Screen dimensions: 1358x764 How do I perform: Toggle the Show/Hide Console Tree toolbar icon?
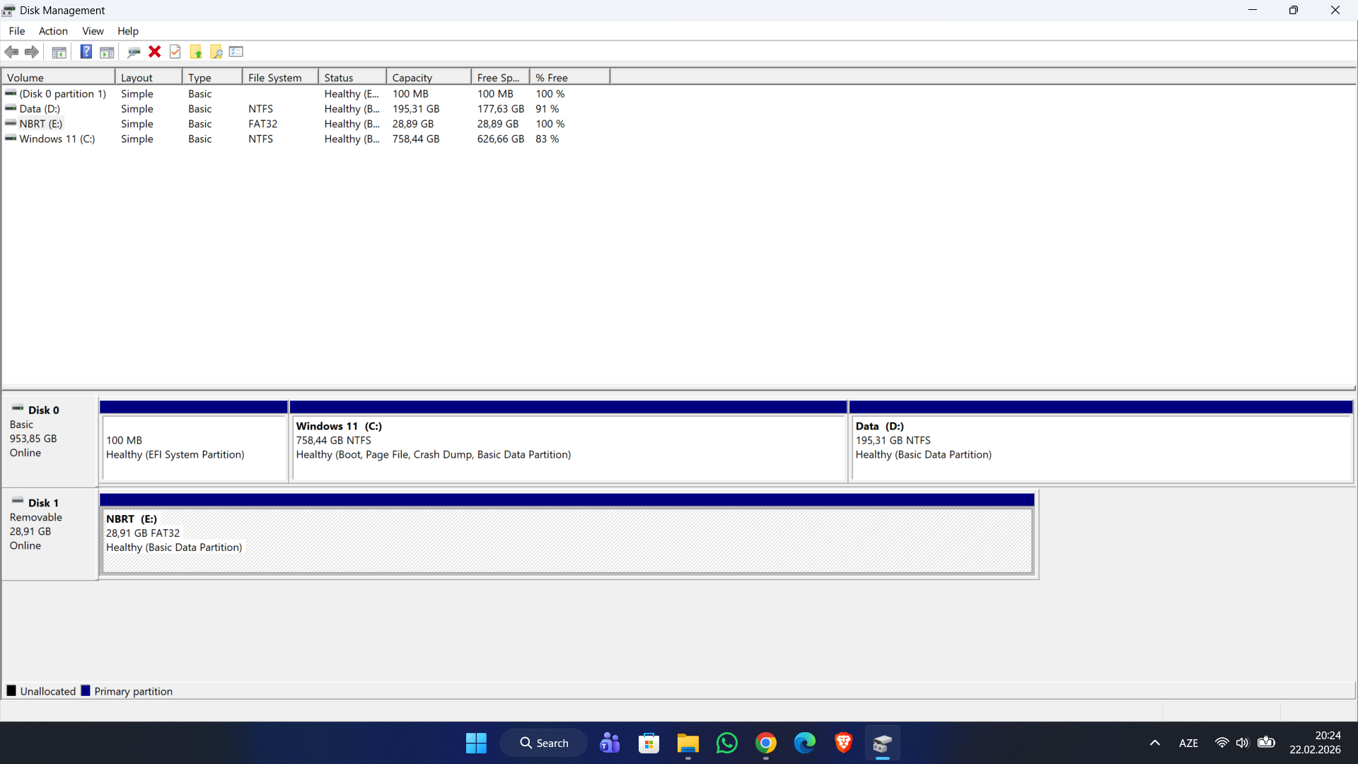click(59, 52)
